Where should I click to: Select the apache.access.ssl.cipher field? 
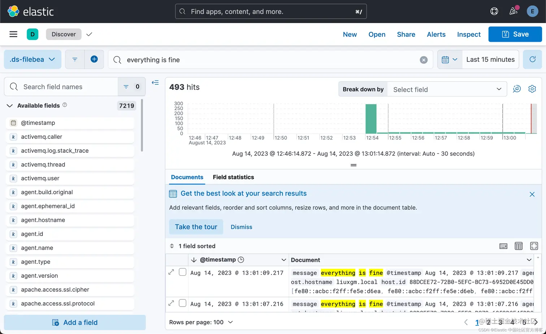click(x=70, y=290)
